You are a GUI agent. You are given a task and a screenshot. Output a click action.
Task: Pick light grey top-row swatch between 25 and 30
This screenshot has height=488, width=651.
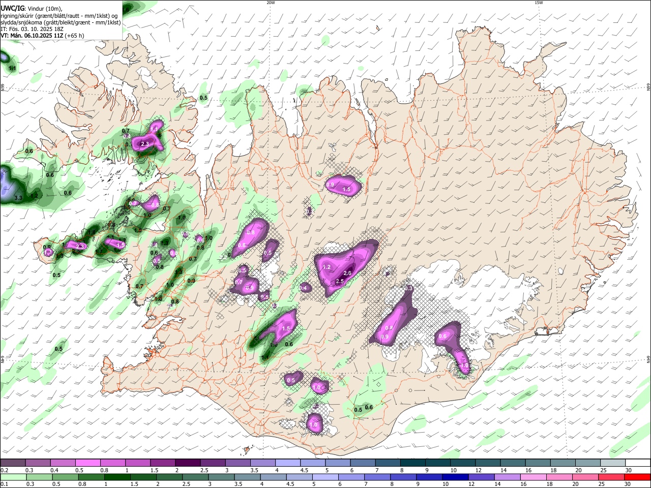tap(613, 463)
